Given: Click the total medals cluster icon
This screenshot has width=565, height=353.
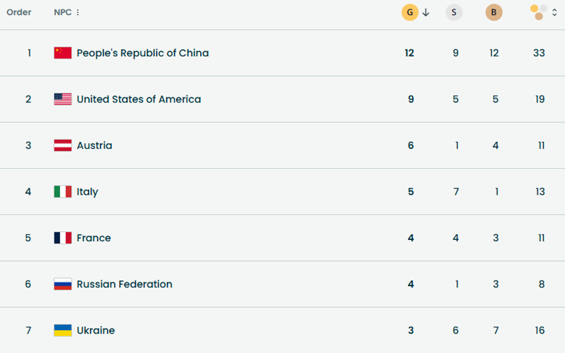Looking at the screenshot, I should point(539,13).
